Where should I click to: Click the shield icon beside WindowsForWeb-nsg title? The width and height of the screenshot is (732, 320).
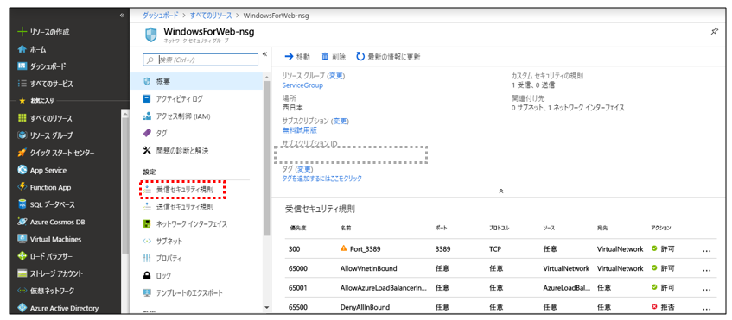tap(151, 35)
